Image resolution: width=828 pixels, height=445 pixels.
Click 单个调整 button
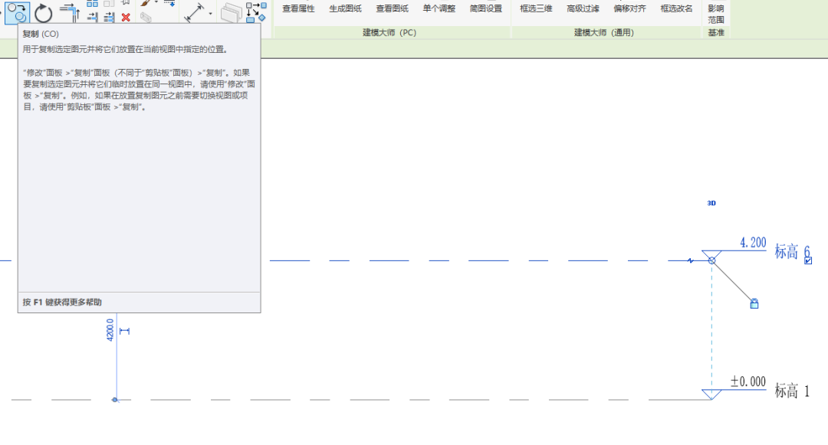coord(439,8)
